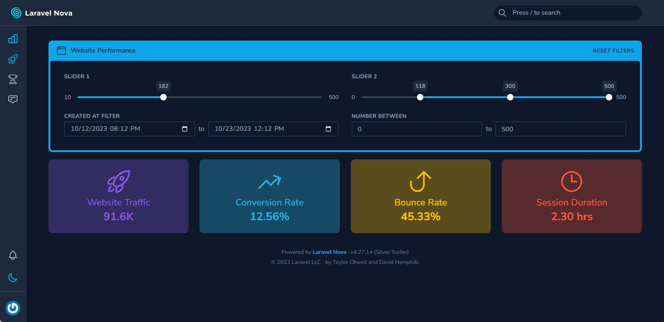The image size is (664, 322).
Task: Open the user avatar power icon
Action: click(13, 308)
